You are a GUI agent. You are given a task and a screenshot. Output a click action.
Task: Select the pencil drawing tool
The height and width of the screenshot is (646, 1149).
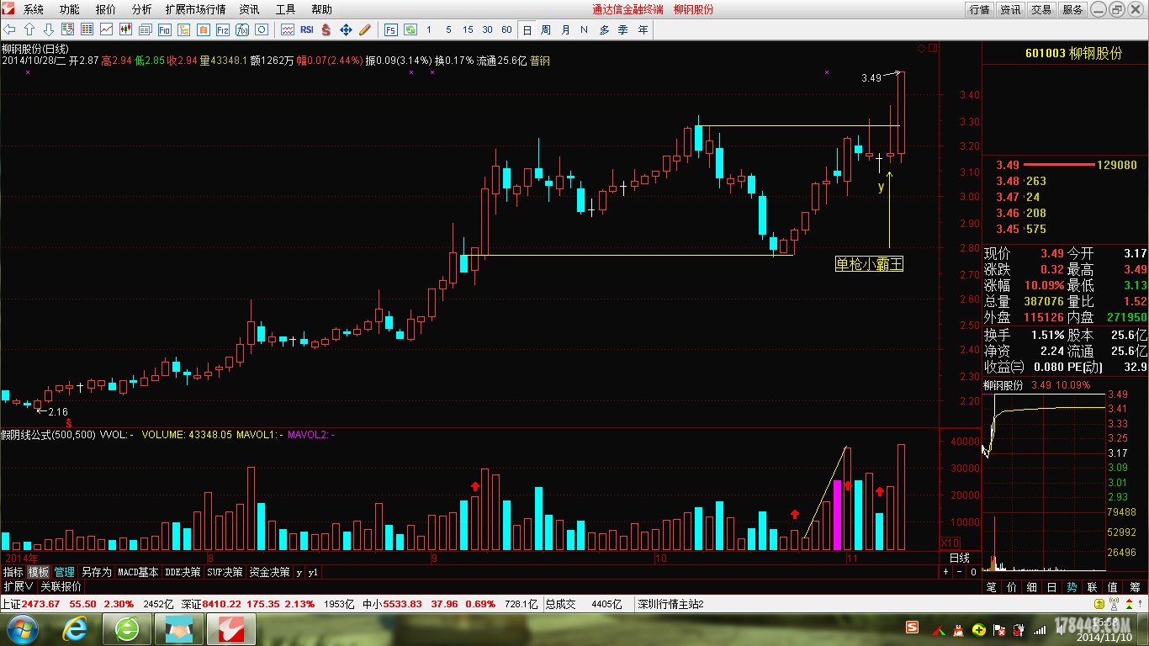point(365,29)
